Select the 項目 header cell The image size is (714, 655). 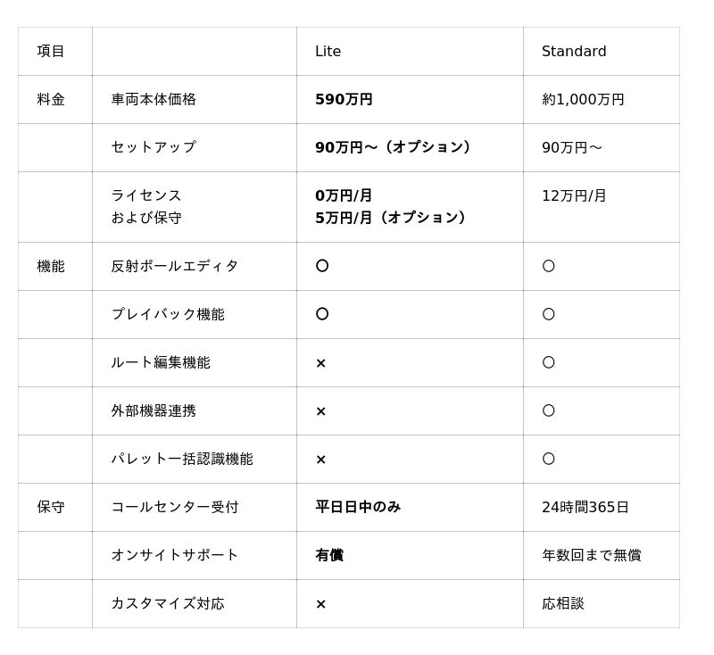pos(51,52)
